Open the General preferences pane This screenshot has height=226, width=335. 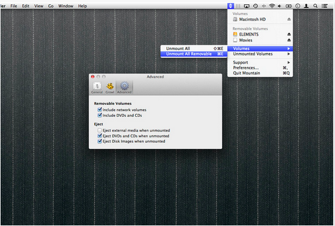point(97,87)
